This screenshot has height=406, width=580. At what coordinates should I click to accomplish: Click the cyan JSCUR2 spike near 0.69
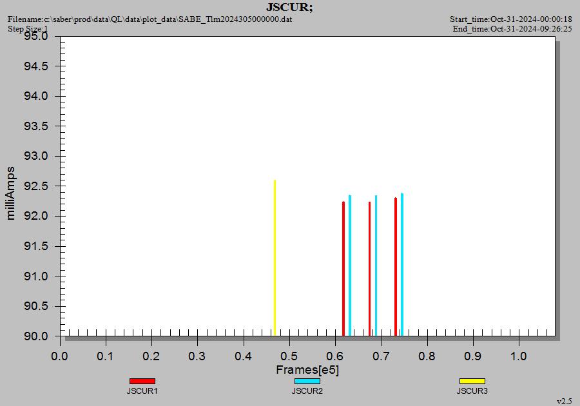[376, 266]
